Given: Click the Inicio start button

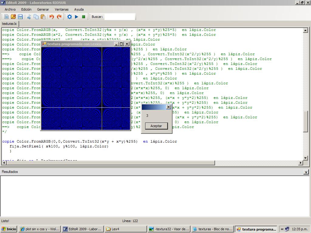Looking at the screenshot, I should point(9,229).
